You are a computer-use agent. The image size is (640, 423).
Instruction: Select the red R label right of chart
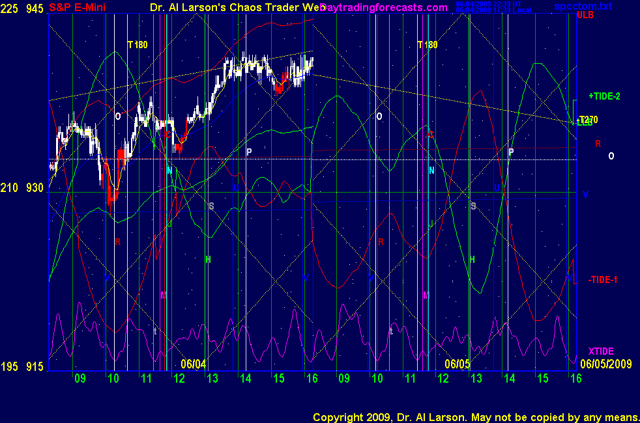(598, 143)
